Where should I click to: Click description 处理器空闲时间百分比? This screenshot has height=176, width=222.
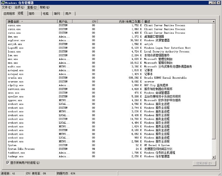pos(158,149)
